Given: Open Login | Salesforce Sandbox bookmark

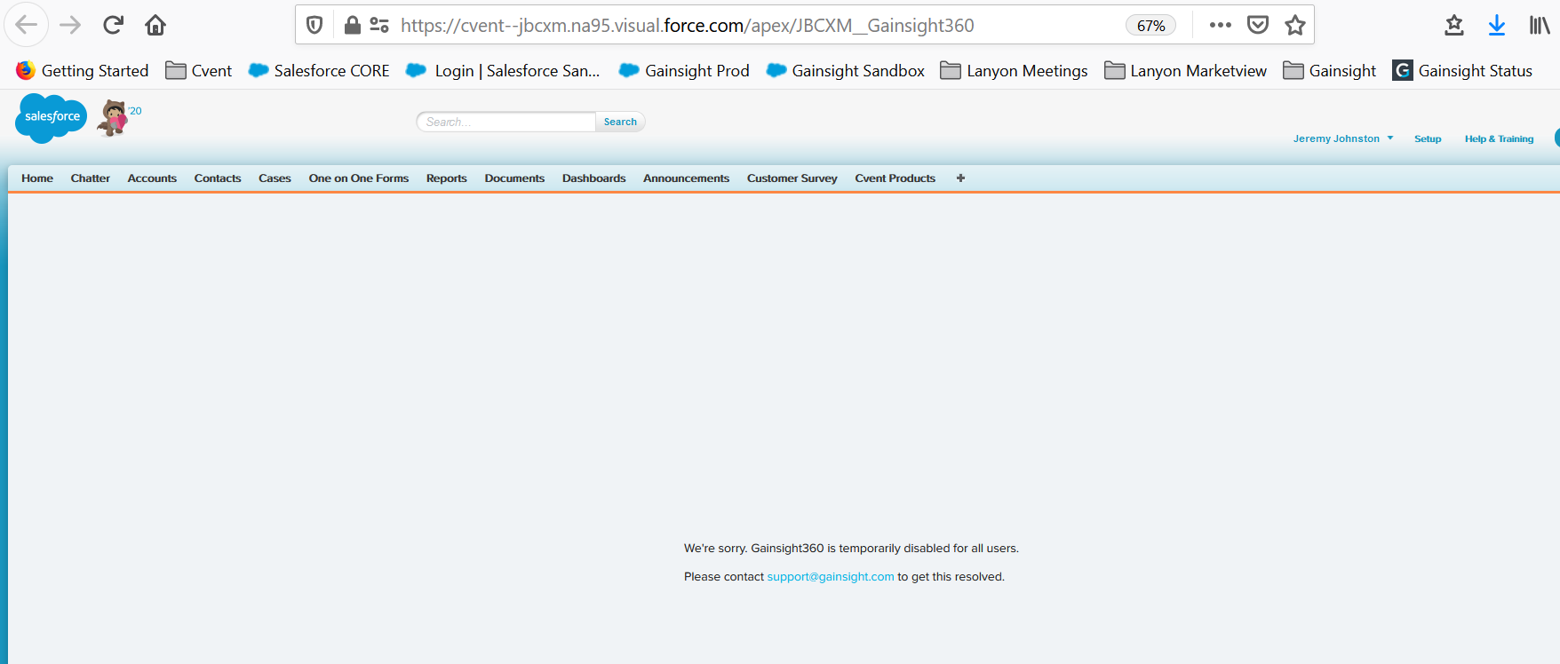Looking at the screenshot, I should tap(503, 70).
